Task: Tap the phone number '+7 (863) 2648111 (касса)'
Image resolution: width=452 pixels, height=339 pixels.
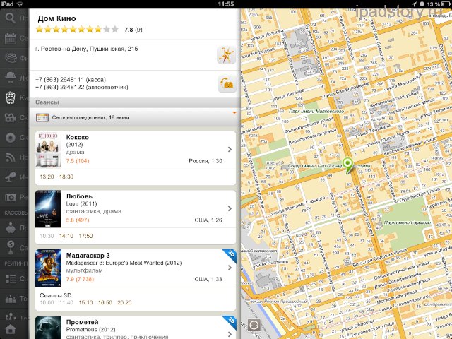Action: pos(71,80)
